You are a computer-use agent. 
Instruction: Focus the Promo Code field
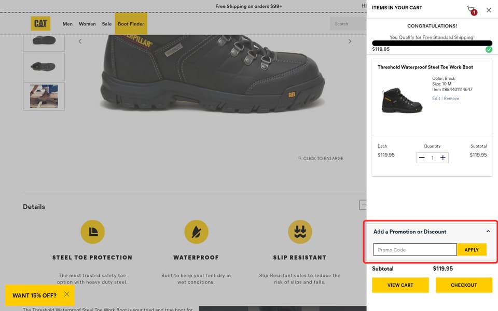click(x=415, y=250)
